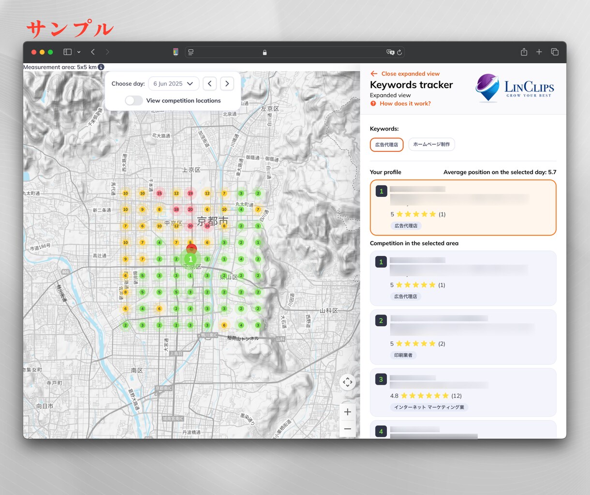Select the orange-highlighted Your profile card
The width and height of the screenshot is (590, 495).
pyautogui.click(x=463, y=208)
